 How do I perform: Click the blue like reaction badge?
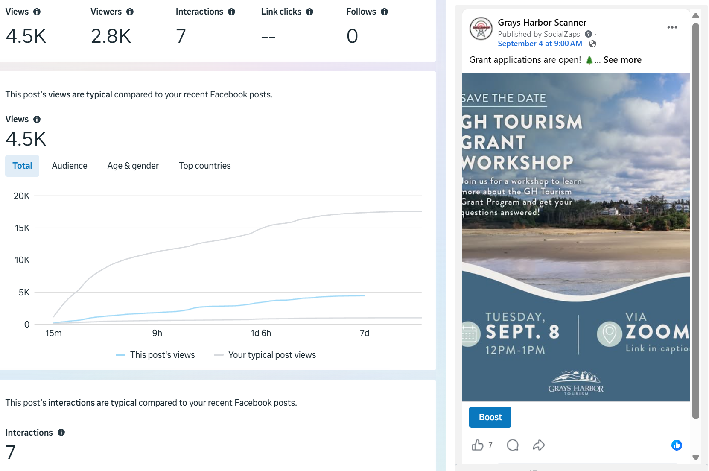(x=677, y=445)
